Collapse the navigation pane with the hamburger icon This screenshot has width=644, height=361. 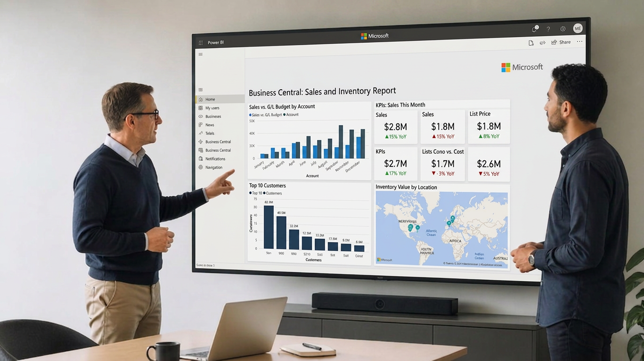pos(201,55)
